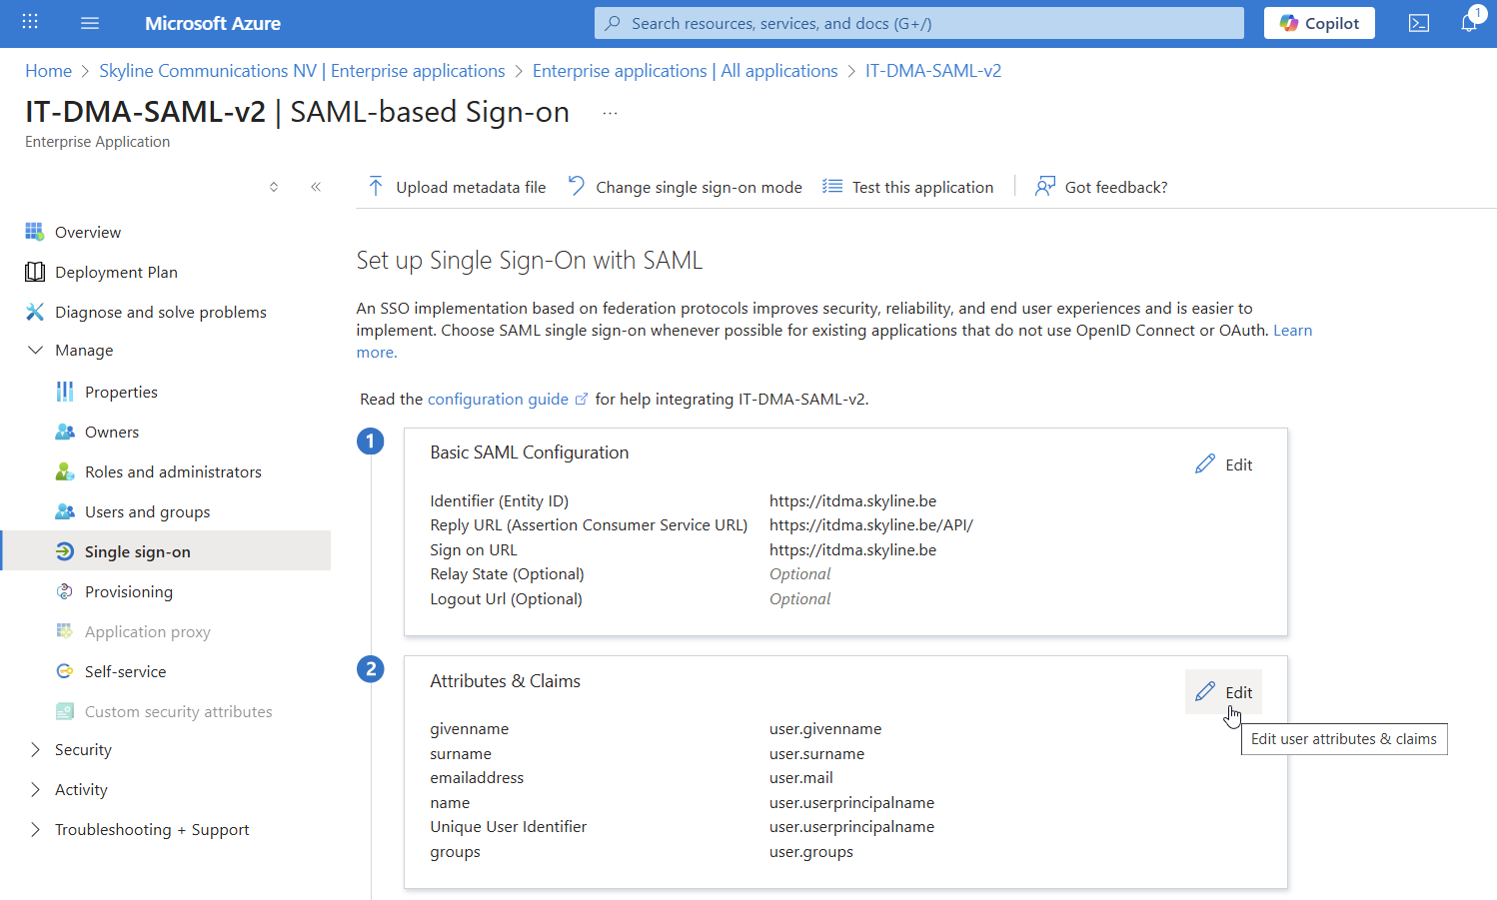Click the Owners people icon

[x=65, y=432]
